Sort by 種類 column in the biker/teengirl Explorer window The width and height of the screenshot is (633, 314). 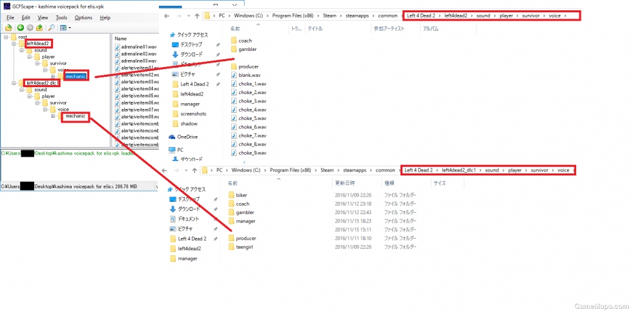point(390,183)
